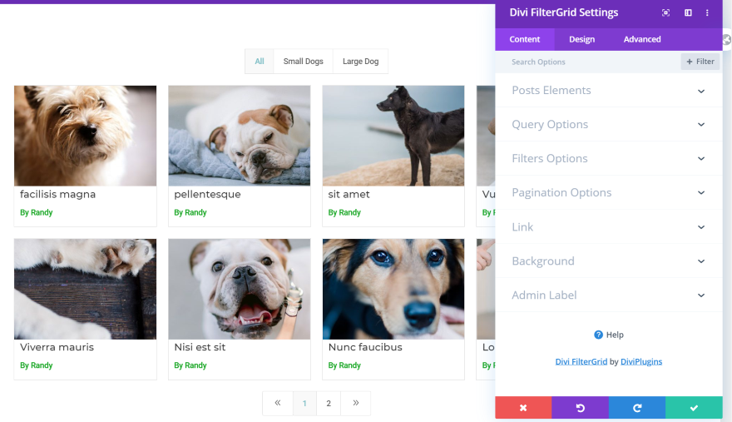
Task: Open the Nunc faucibus dog thumbnail
Action: tap(393, 289)
